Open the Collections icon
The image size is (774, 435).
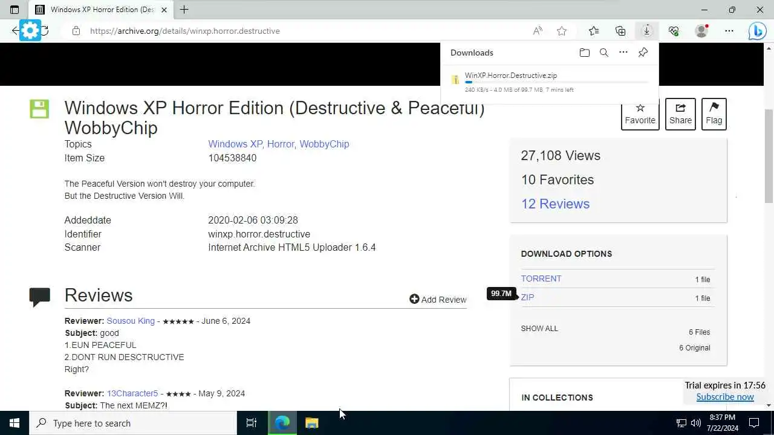click(620, 31)
